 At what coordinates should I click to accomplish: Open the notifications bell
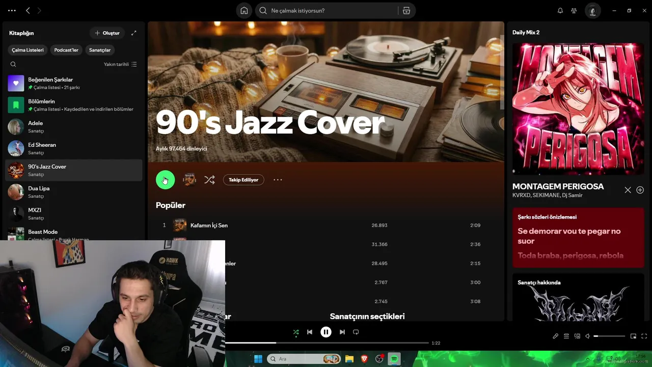[x=560, y=11]
